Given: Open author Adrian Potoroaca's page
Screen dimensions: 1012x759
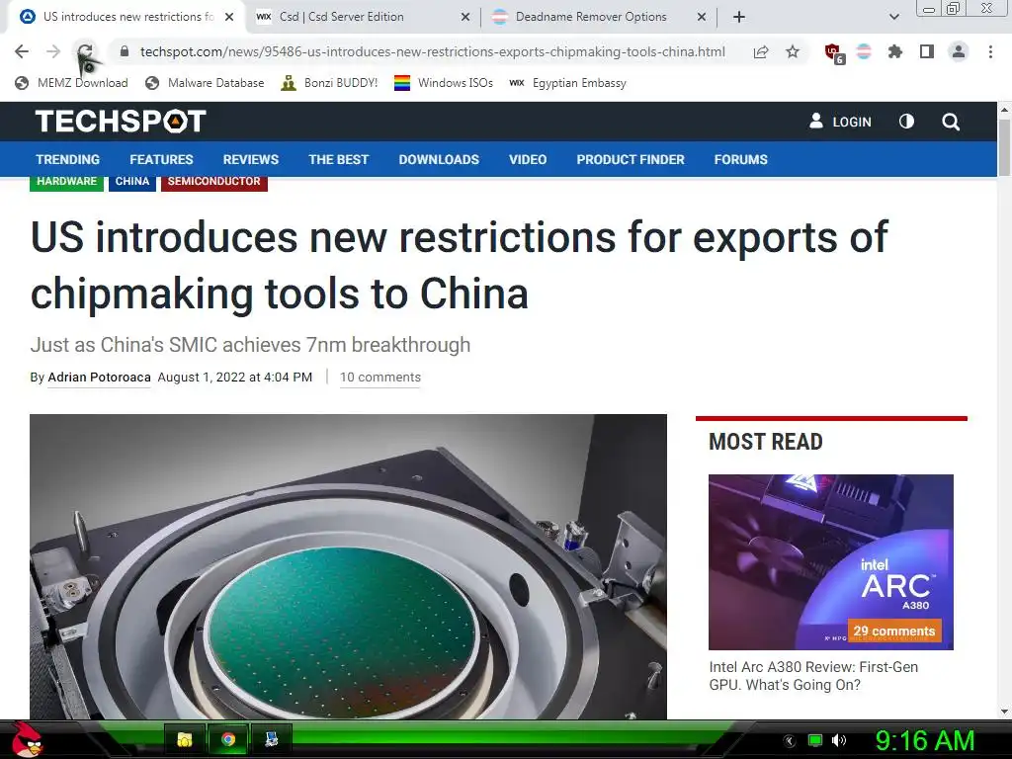Looking at the screenshot, I should [x=100, y=377].
